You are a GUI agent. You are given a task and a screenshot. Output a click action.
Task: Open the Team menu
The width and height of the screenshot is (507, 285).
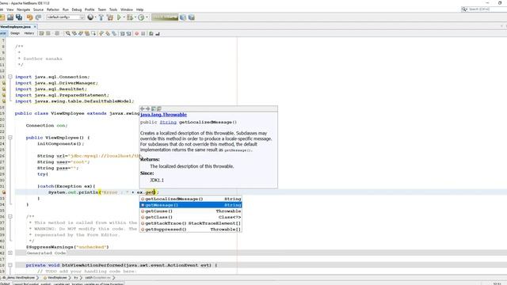[102, 9]
